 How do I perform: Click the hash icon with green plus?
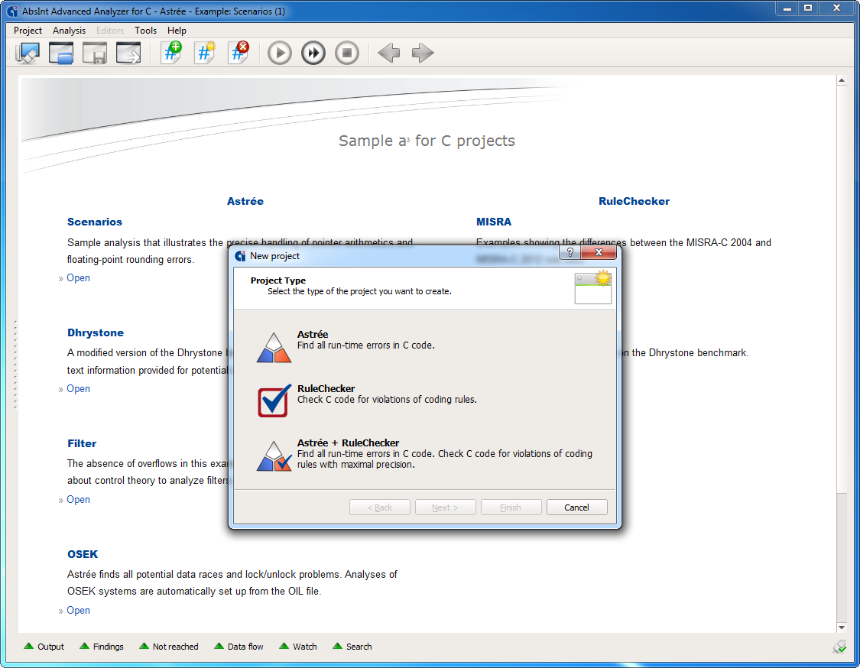coord(172,53)
